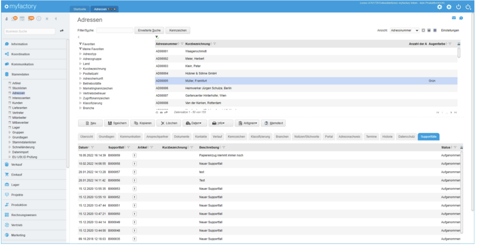Image resolution: width=477 pixels, height=246 pixels.
Task: Click the Memotext button
Action: point(273,123)
